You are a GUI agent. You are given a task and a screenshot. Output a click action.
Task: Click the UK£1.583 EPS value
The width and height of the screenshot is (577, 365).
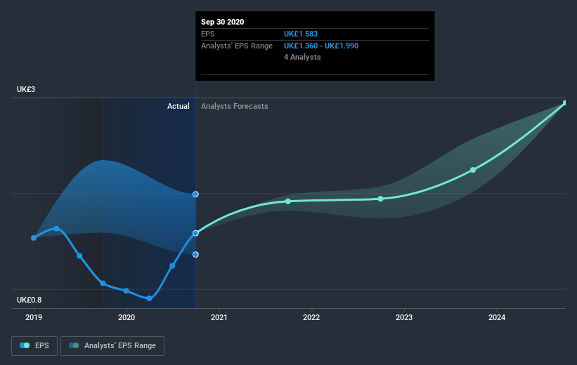click(x=301, y=34)
